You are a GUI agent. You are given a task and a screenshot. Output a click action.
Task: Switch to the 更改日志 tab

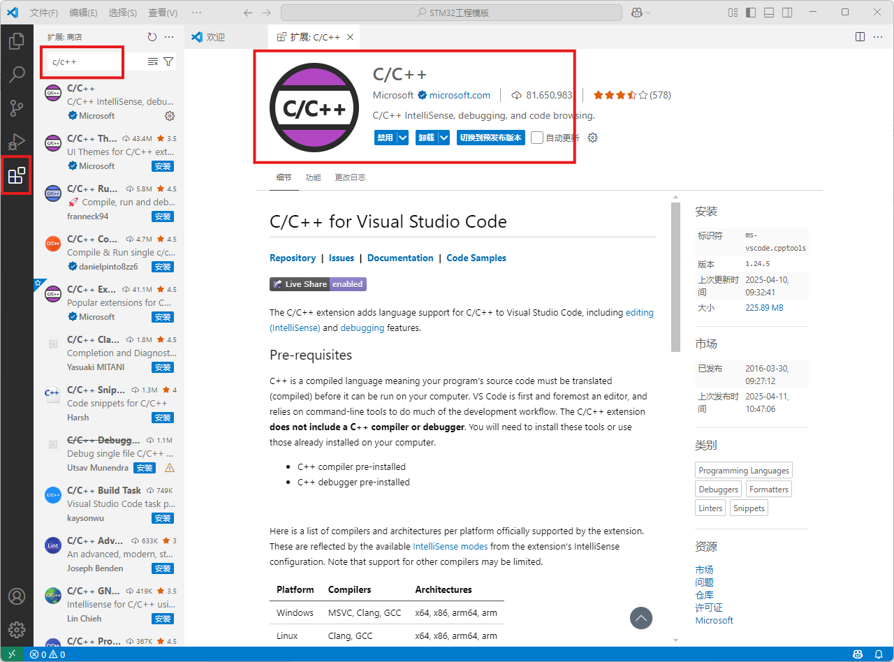coord(350,177)
